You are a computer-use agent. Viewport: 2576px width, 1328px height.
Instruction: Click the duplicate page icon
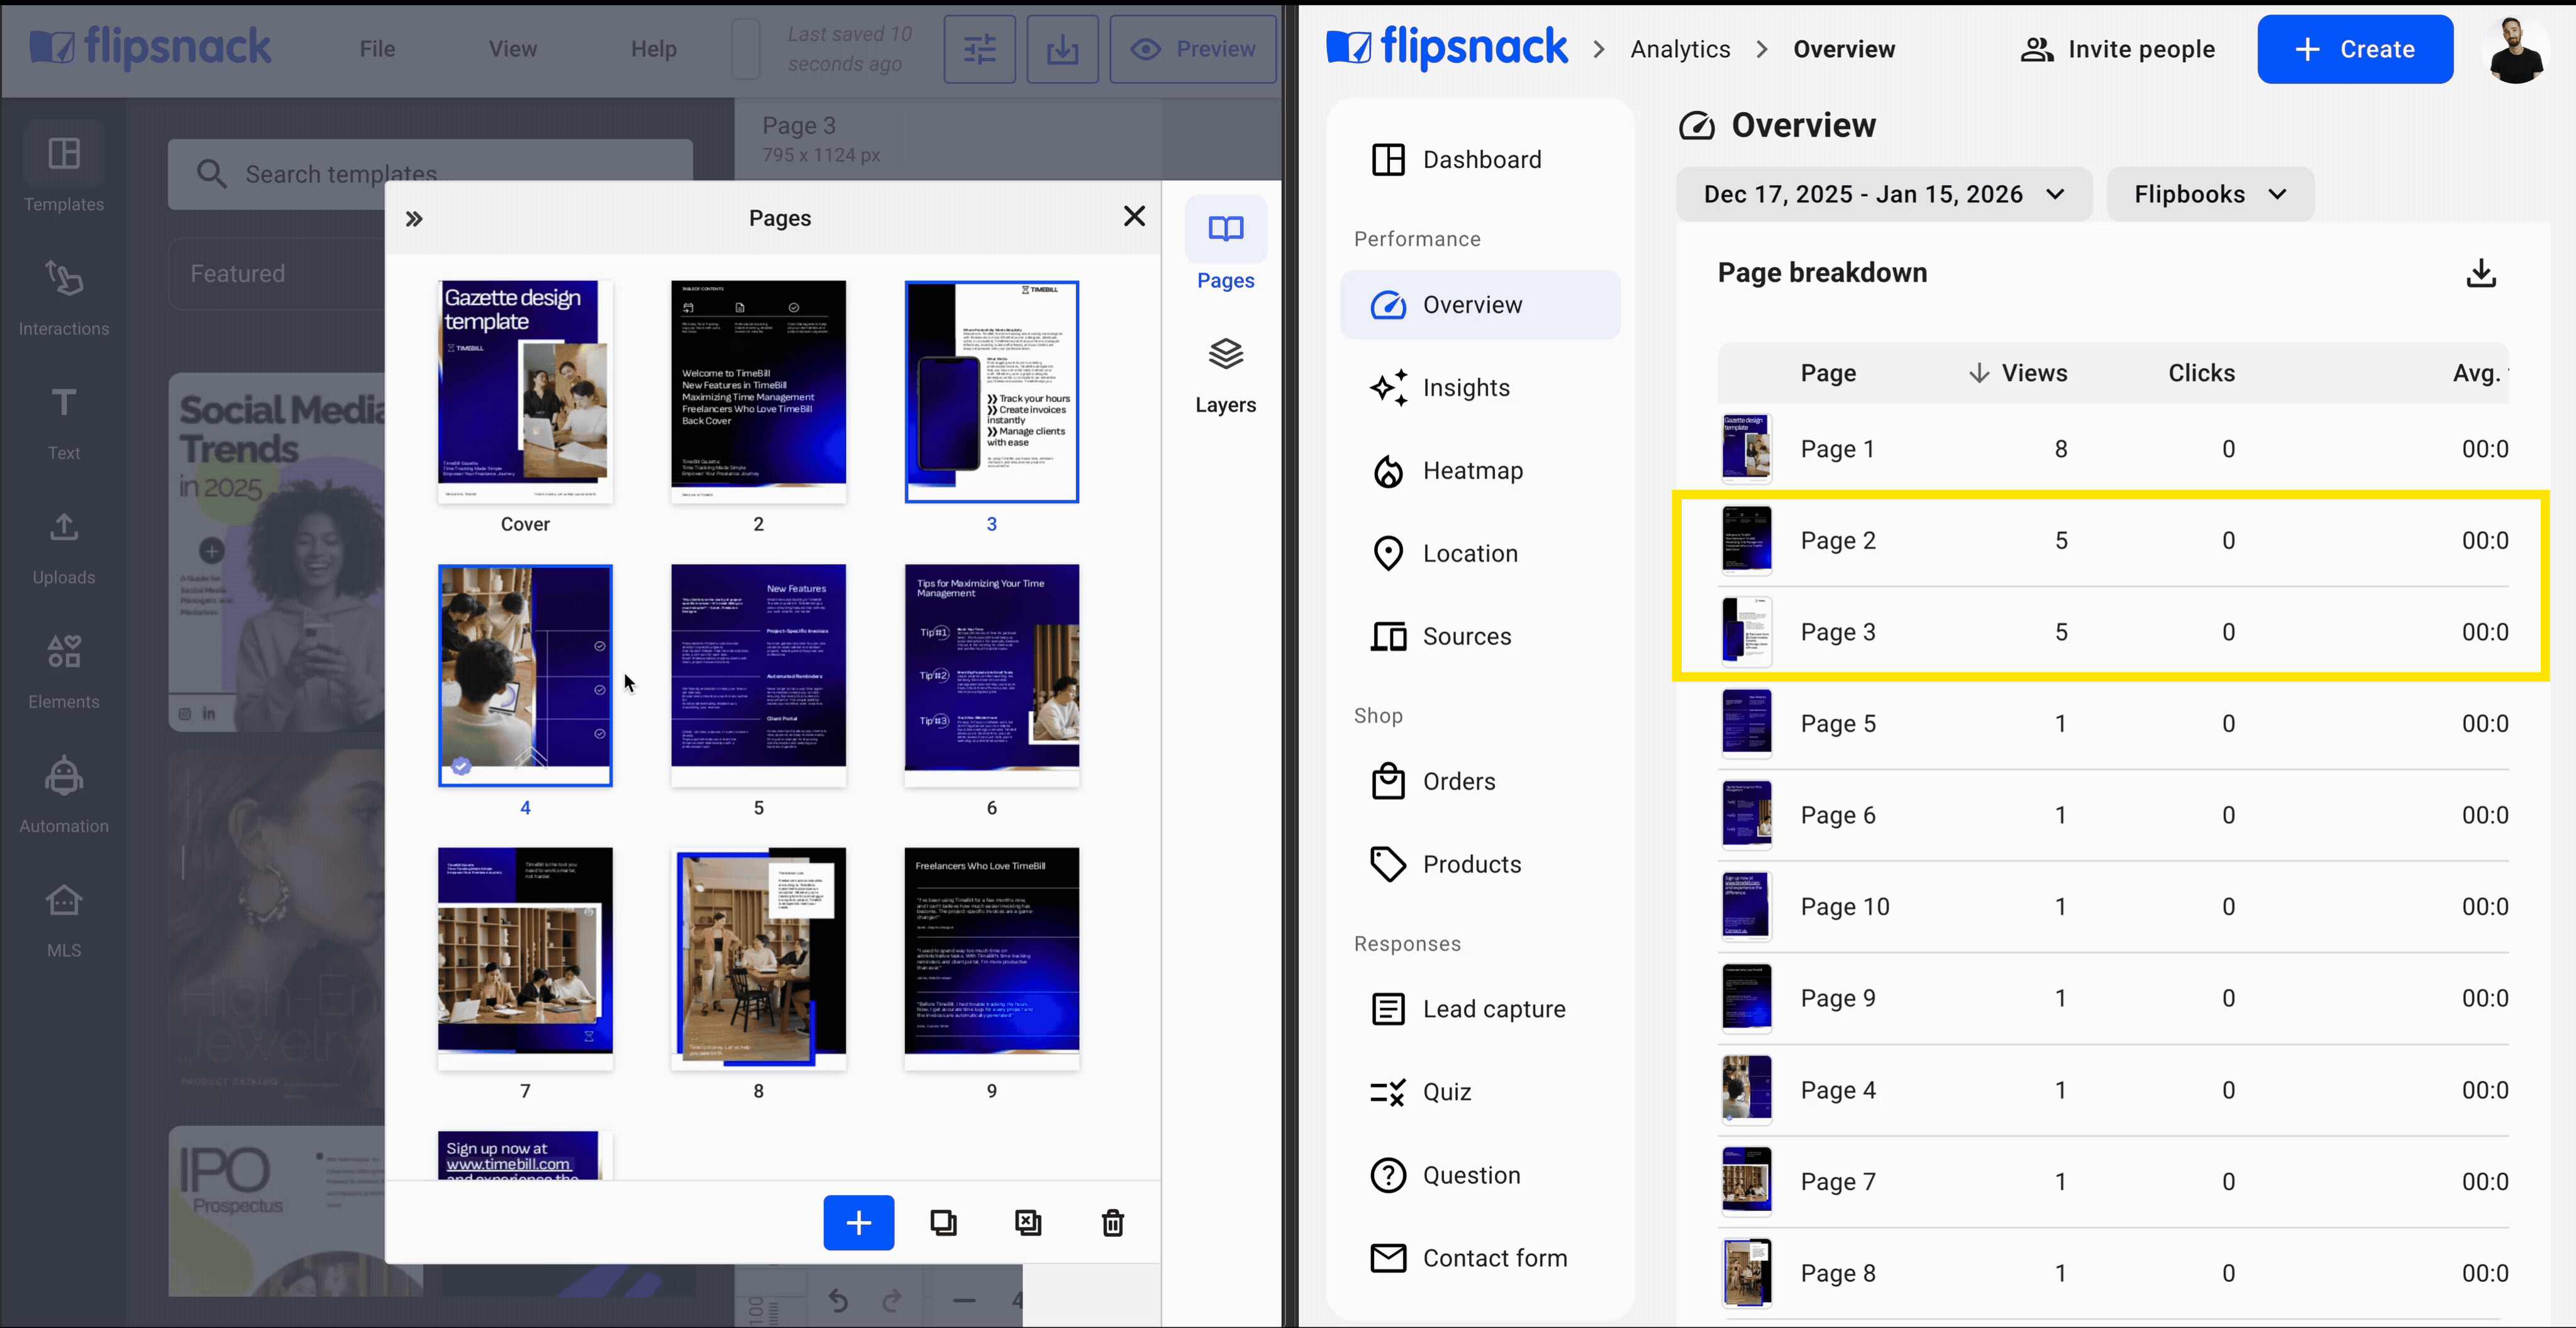(x=943, y=1222)
